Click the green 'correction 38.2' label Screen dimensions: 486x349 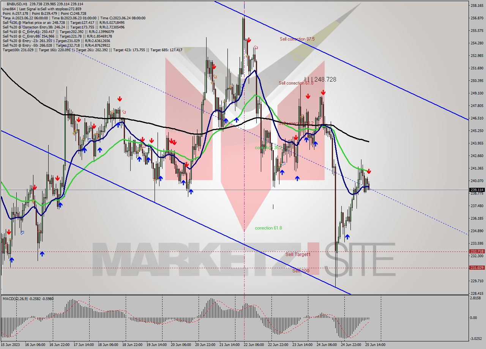(x=268, y=148)
